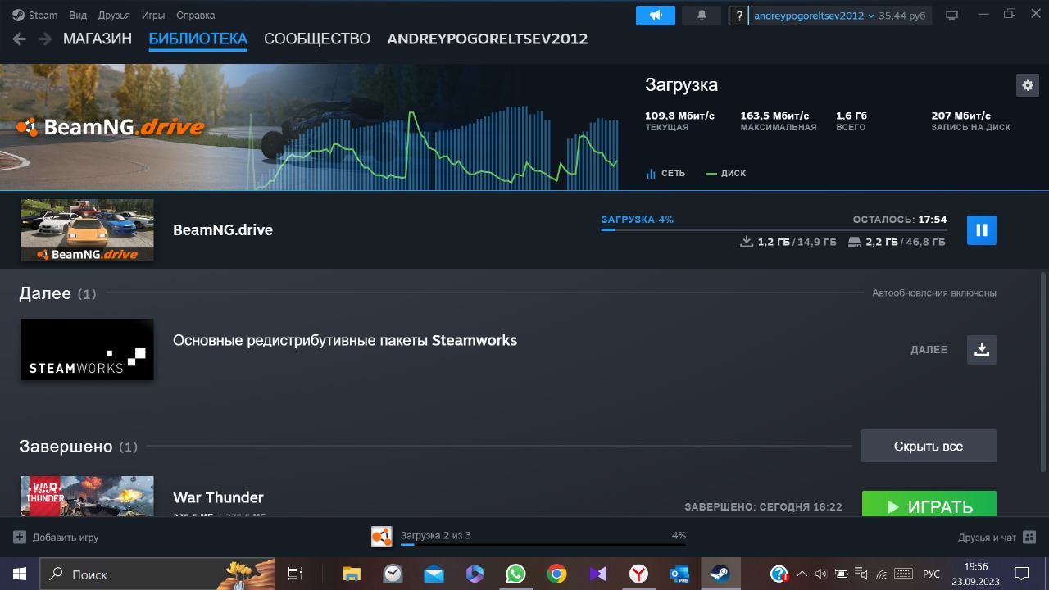
Task: Go forward with the right arrow
Action: tap(44, 39)
